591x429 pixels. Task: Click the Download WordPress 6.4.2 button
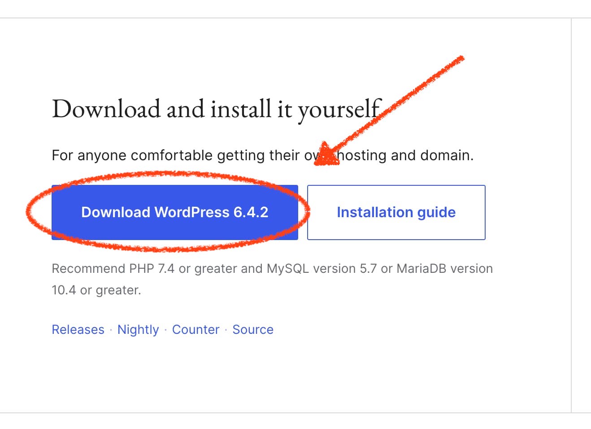coord(175,212)
